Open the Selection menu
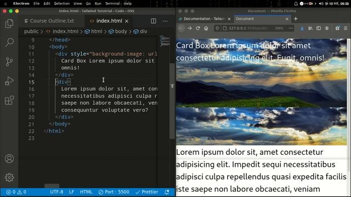 click(62, 4)
